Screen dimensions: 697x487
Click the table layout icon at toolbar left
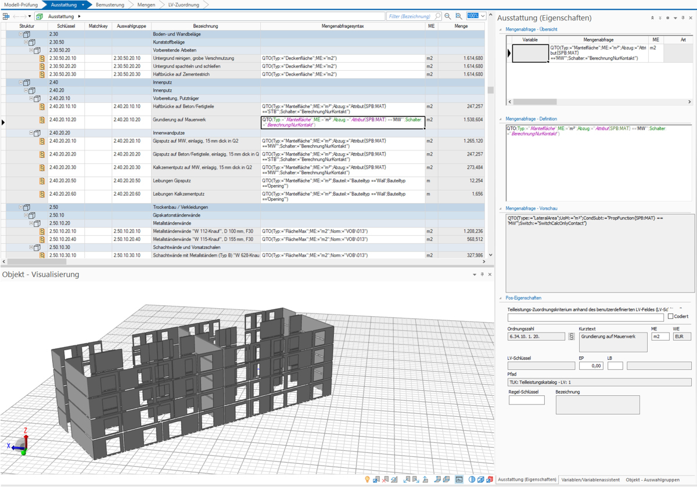6,16
